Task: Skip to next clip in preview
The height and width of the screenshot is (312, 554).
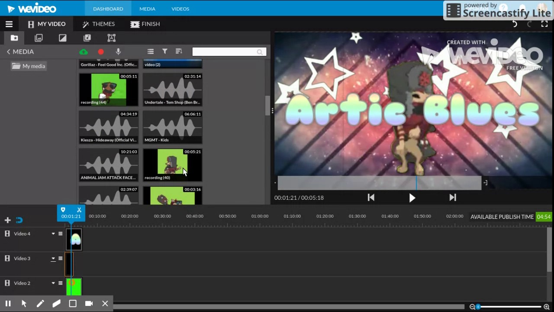Action: [453, 198]
